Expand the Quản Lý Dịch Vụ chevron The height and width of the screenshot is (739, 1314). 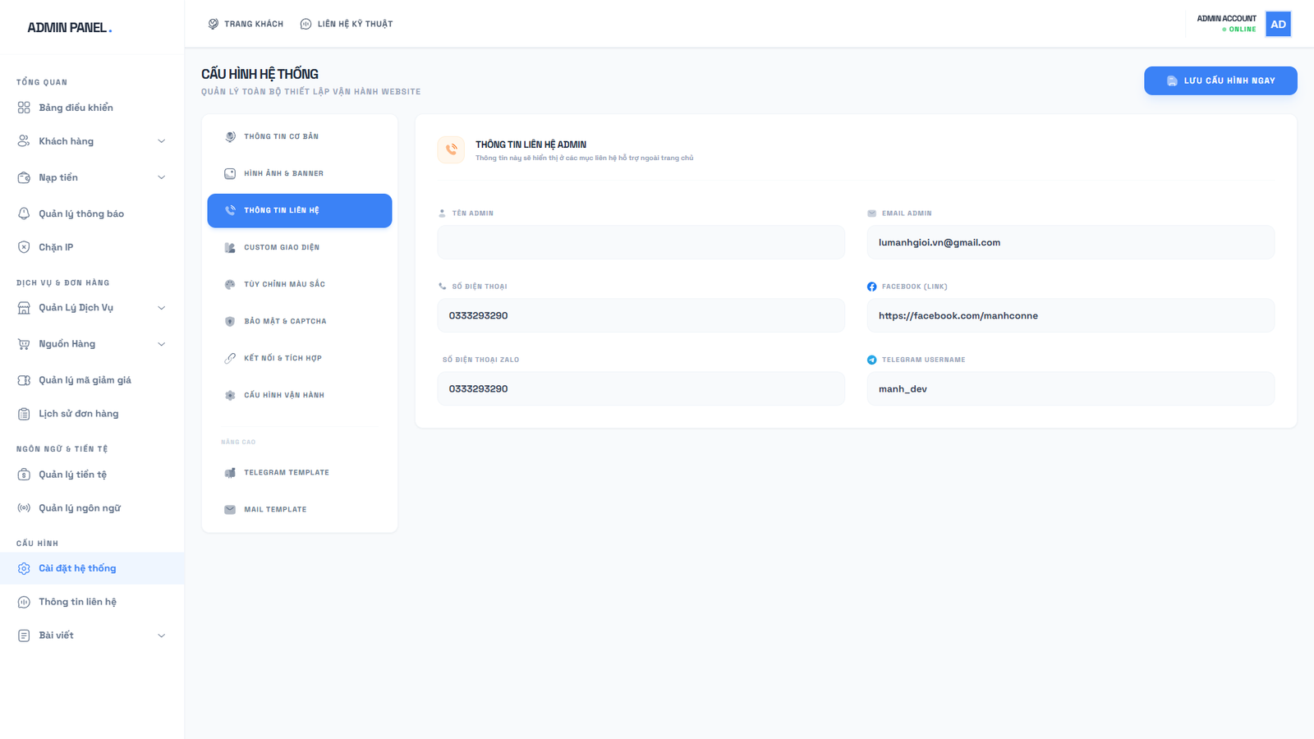click(x=161, y=308)
